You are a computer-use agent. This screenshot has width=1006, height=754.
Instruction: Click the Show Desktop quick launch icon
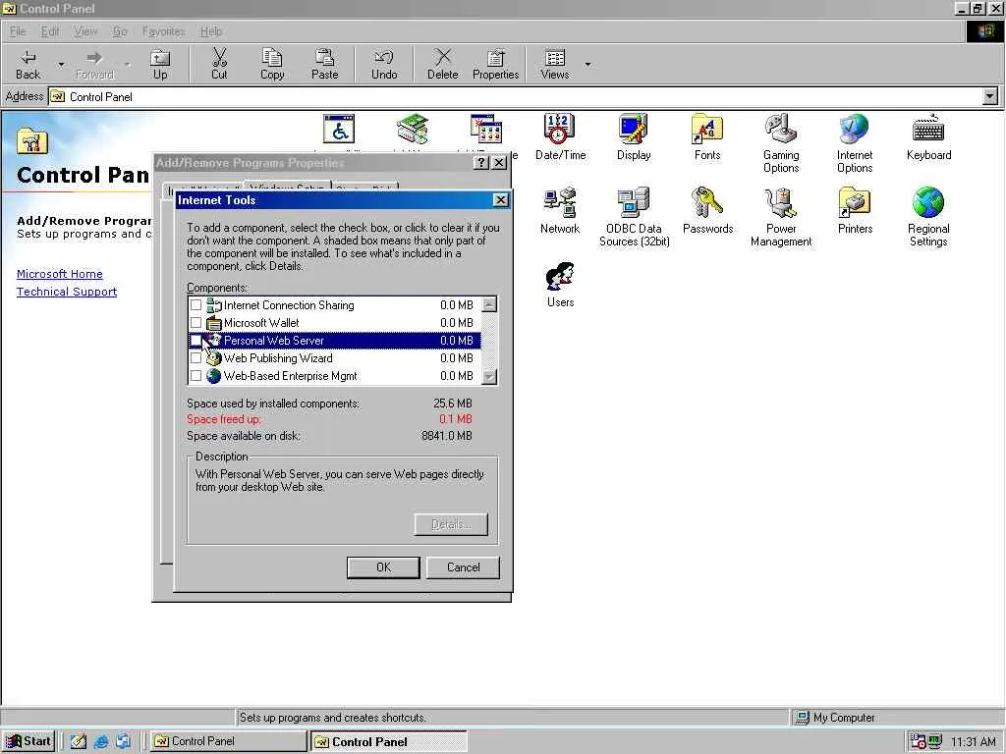point(79,741)
